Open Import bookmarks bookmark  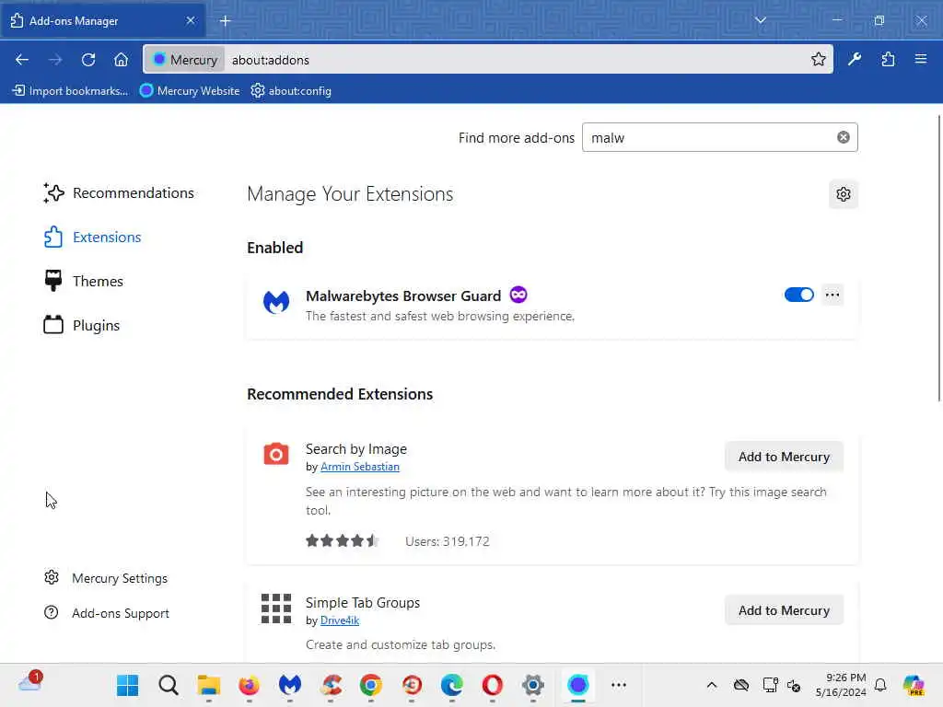[x=70, y=91]
